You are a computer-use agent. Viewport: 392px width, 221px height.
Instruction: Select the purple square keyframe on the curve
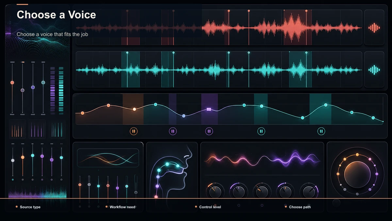[209, 109]
